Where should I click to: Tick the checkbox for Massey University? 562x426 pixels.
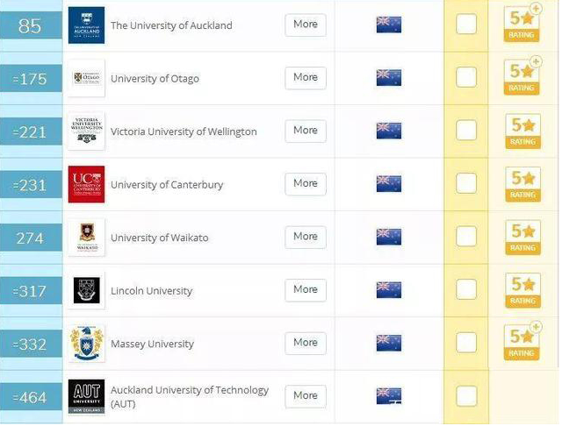(x=466, y=344)
